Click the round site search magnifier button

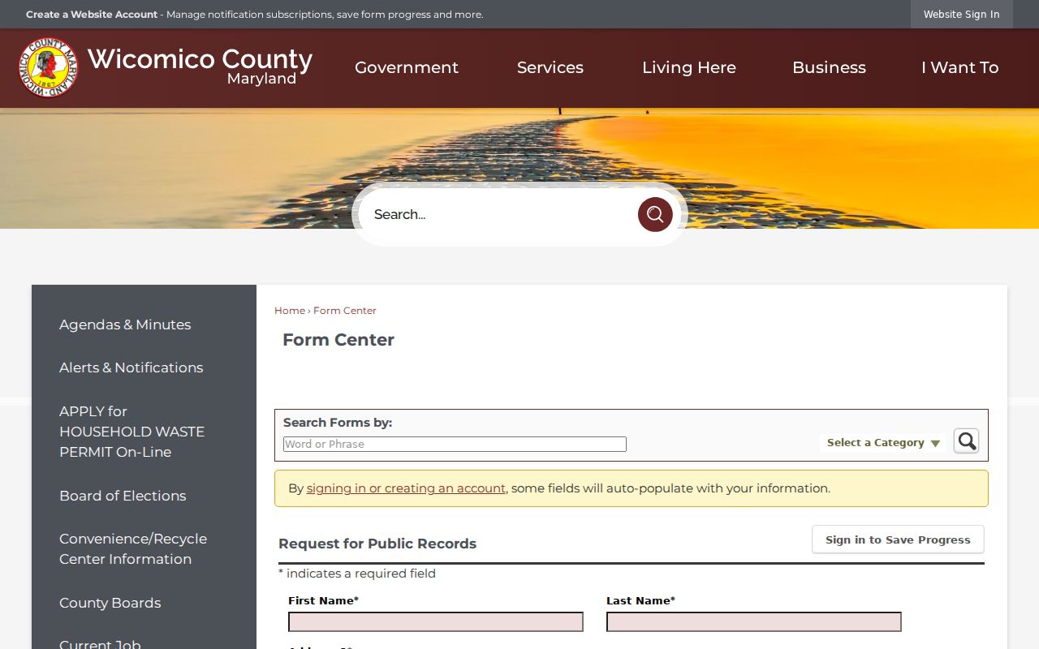click(x=655, y=214)
